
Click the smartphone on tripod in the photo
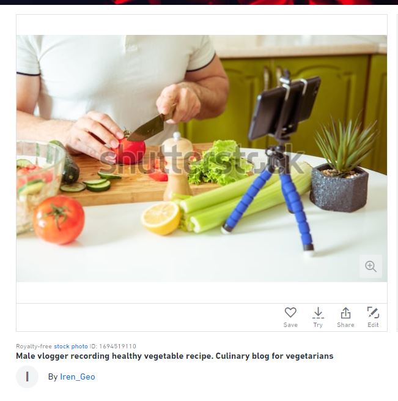pos(284,108)
